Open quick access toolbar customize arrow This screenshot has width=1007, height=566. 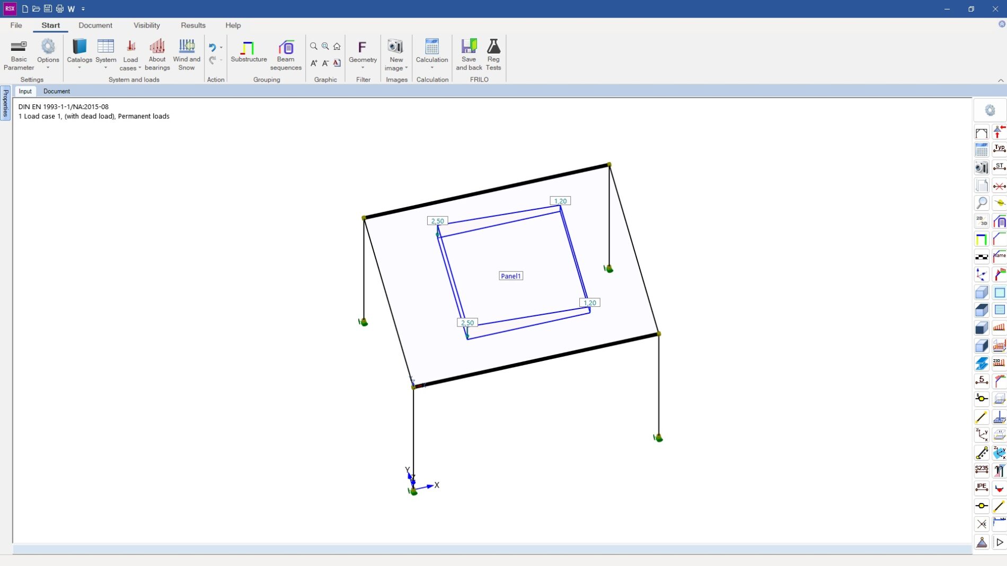click(83, 9)
